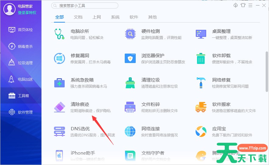Screen dimensions: 269x165
Task: Open 网络连接 globe icon
Action: [x=130, y=132]
